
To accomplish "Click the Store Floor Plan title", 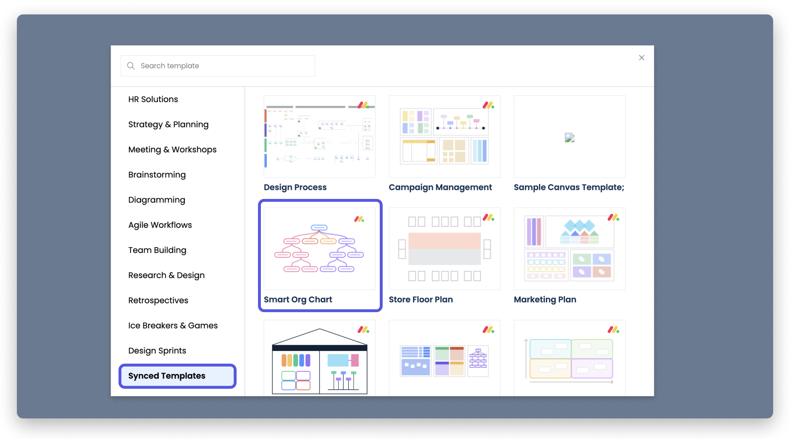I will [421, 299].
